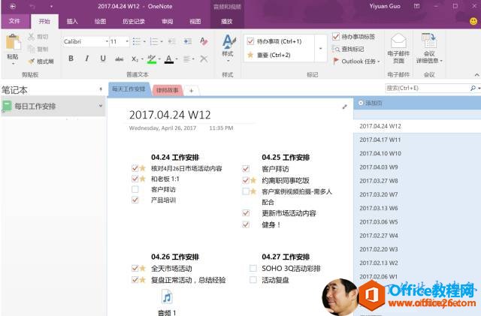Open the 文件 menu
481x316 pixels.
pos(14,21)
